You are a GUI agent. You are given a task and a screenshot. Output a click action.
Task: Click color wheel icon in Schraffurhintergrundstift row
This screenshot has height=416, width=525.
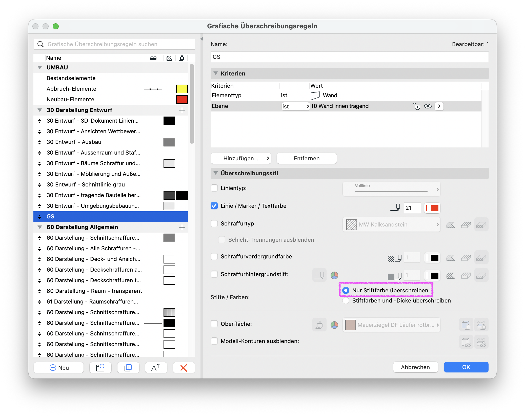(x=334, y=275)
